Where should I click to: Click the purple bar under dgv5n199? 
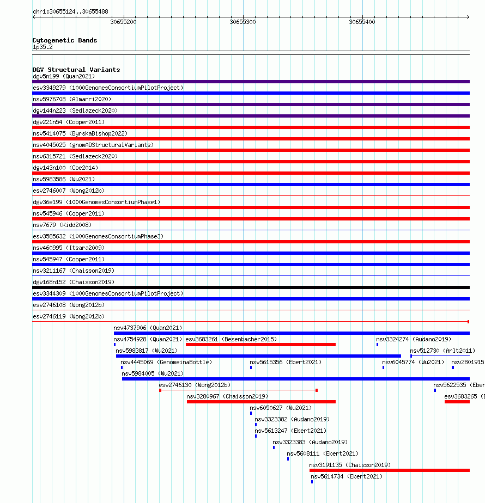coord(251,82)
